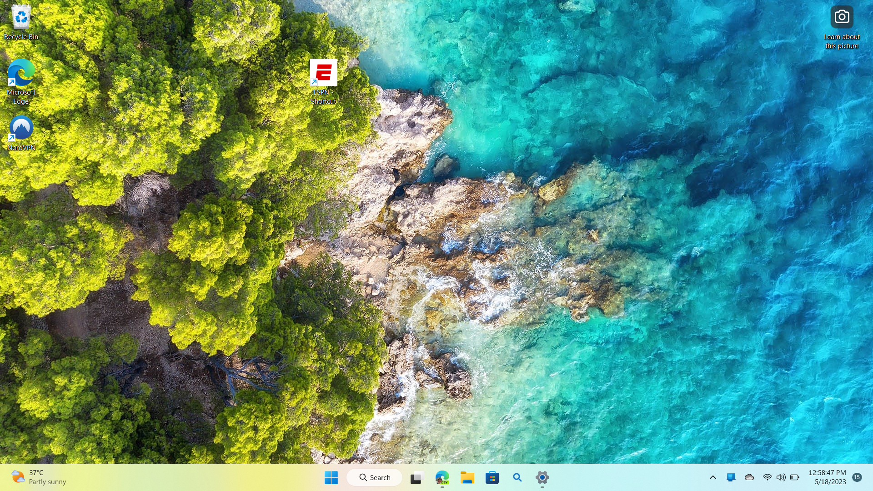Click the taskbar Search box

[x=375, y=477]
